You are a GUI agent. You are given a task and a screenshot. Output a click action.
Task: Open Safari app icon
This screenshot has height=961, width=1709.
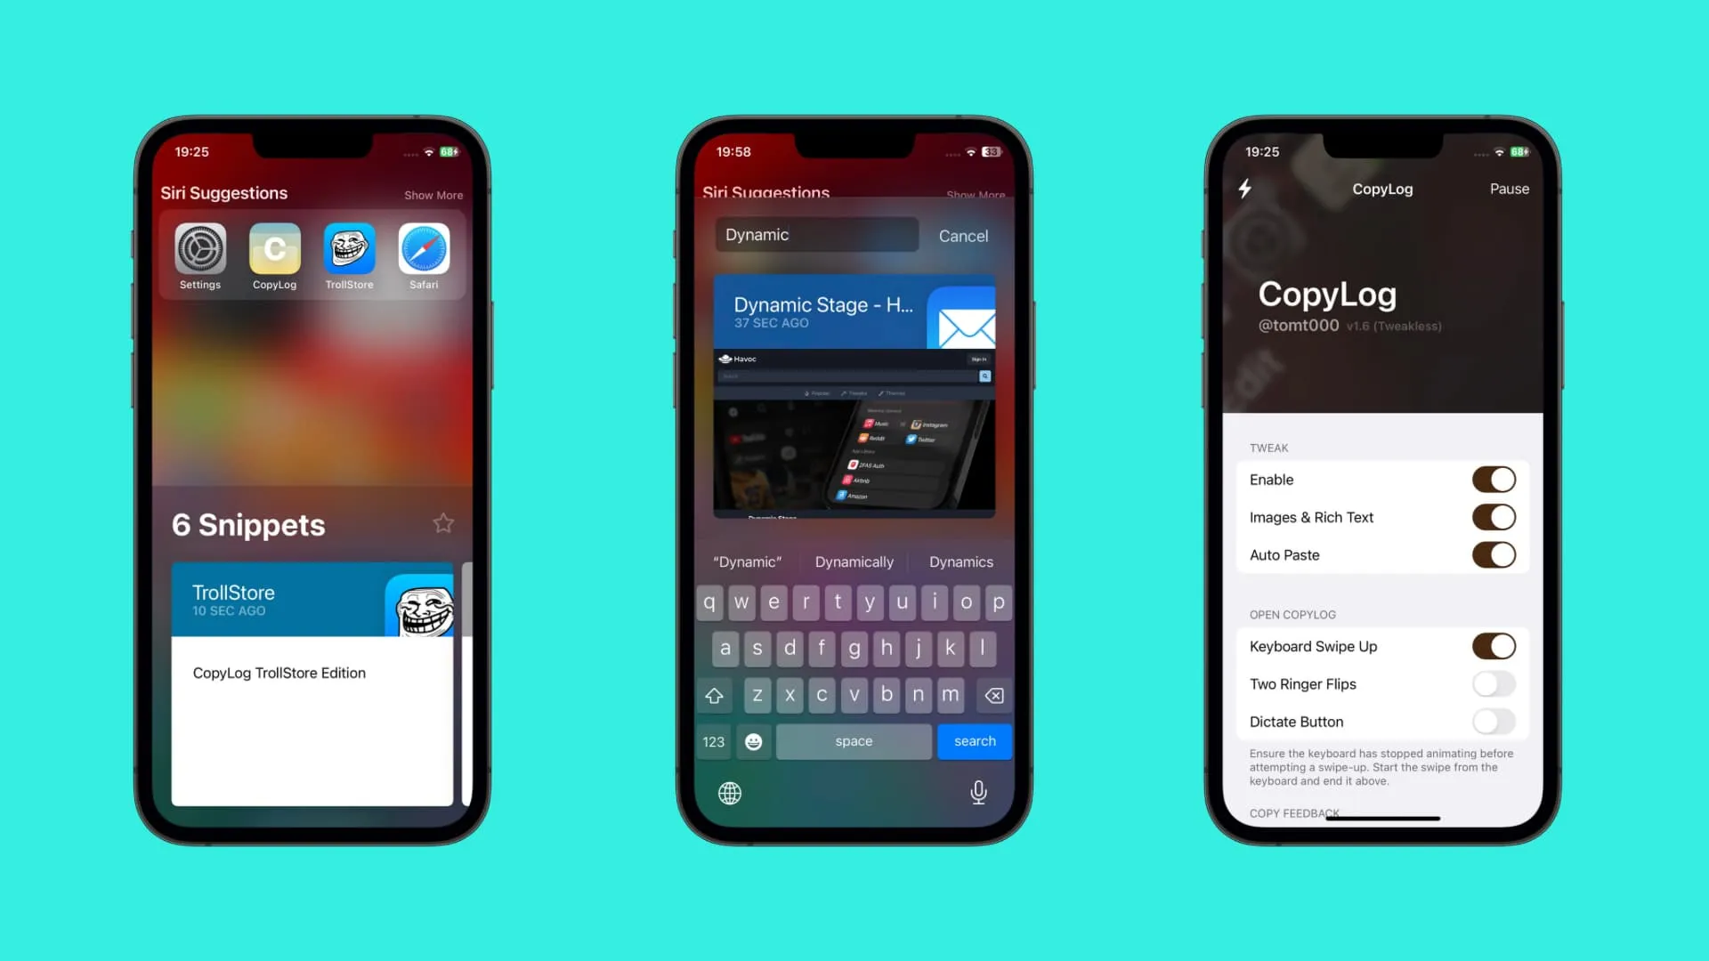pyautogui.click(x=425, y=249)
